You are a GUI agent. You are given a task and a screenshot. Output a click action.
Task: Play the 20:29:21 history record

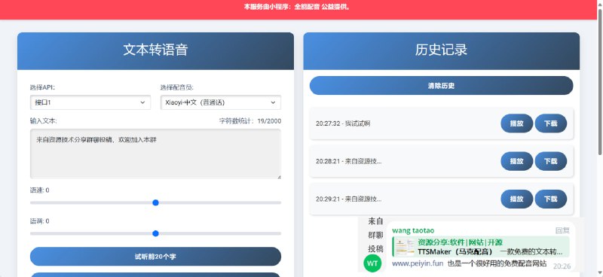point(516,199)
